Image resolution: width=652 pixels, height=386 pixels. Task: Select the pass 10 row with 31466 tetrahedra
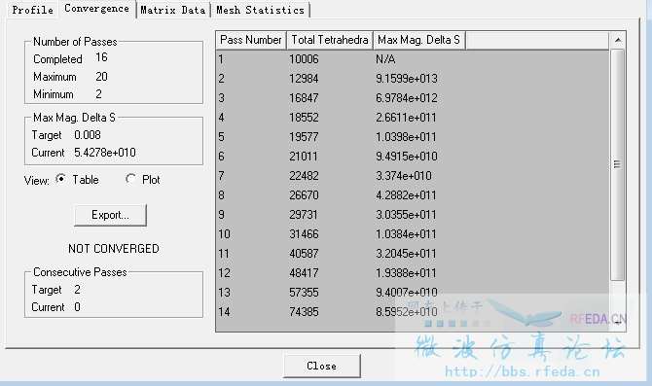pos(413,234)
